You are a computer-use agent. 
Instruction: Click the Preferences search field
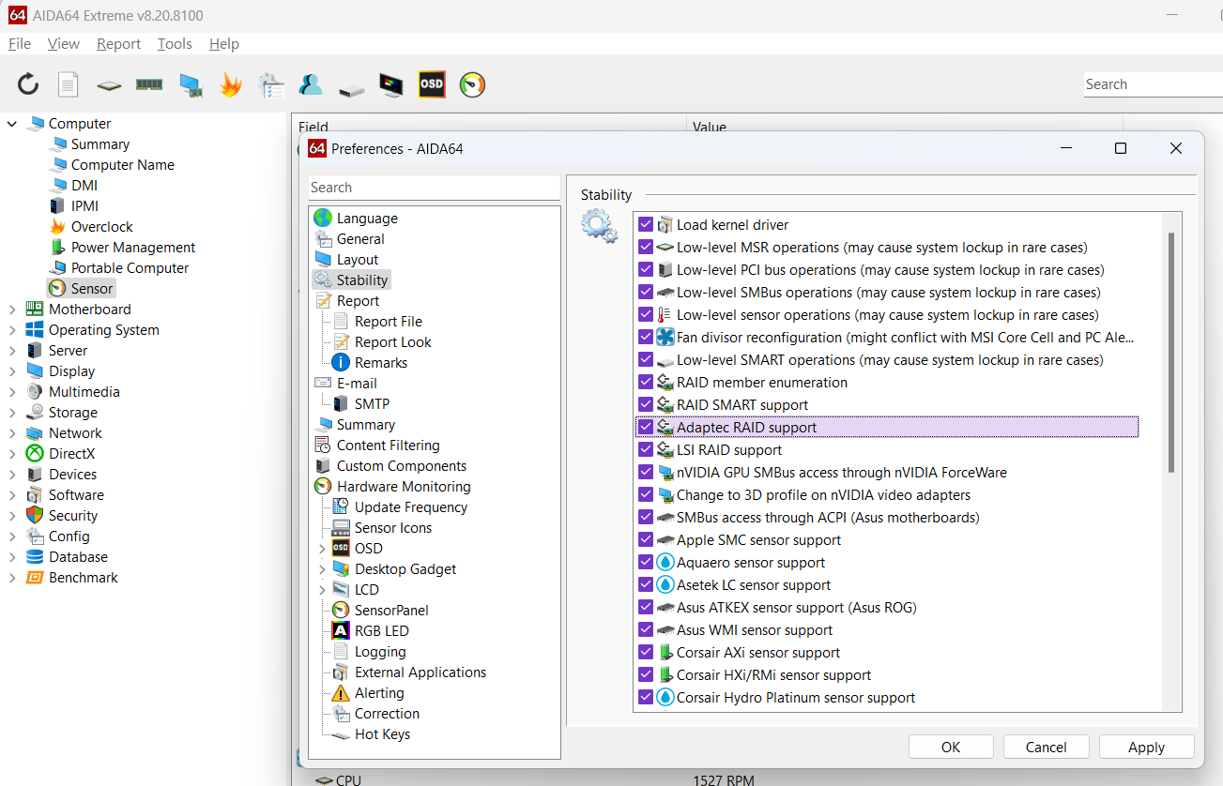coord(434,188)
